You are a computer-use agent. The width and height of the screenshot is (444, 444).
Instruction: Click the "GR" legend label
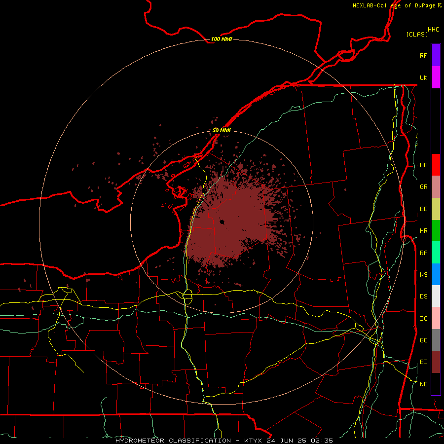click(423, 187)
